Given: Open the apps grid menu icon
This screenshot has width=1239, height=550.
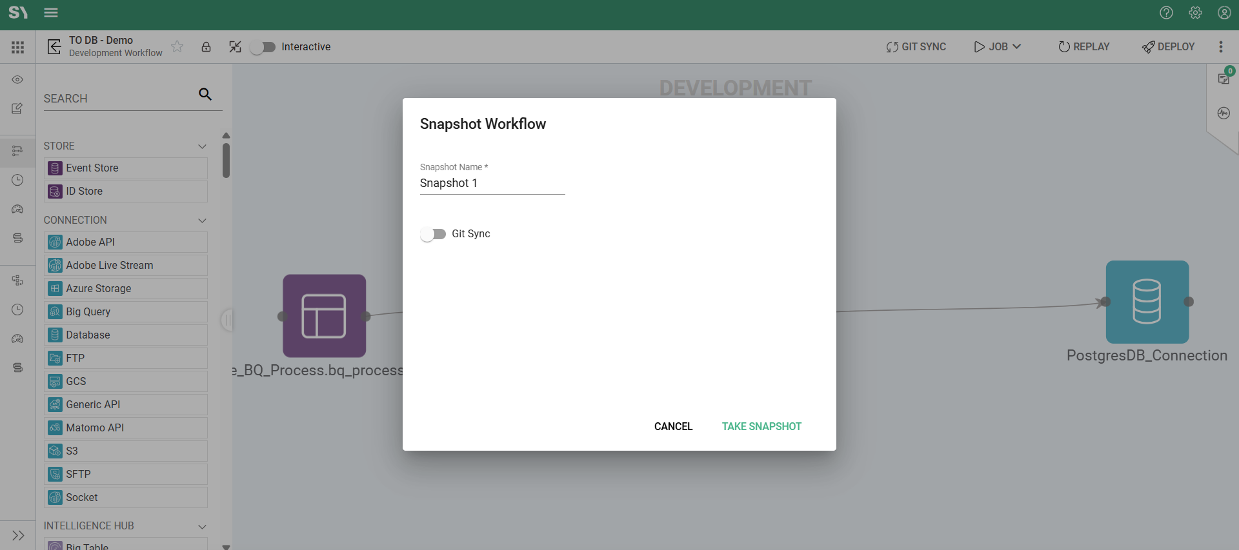Looking at the screenshot, I should (17, 47).
